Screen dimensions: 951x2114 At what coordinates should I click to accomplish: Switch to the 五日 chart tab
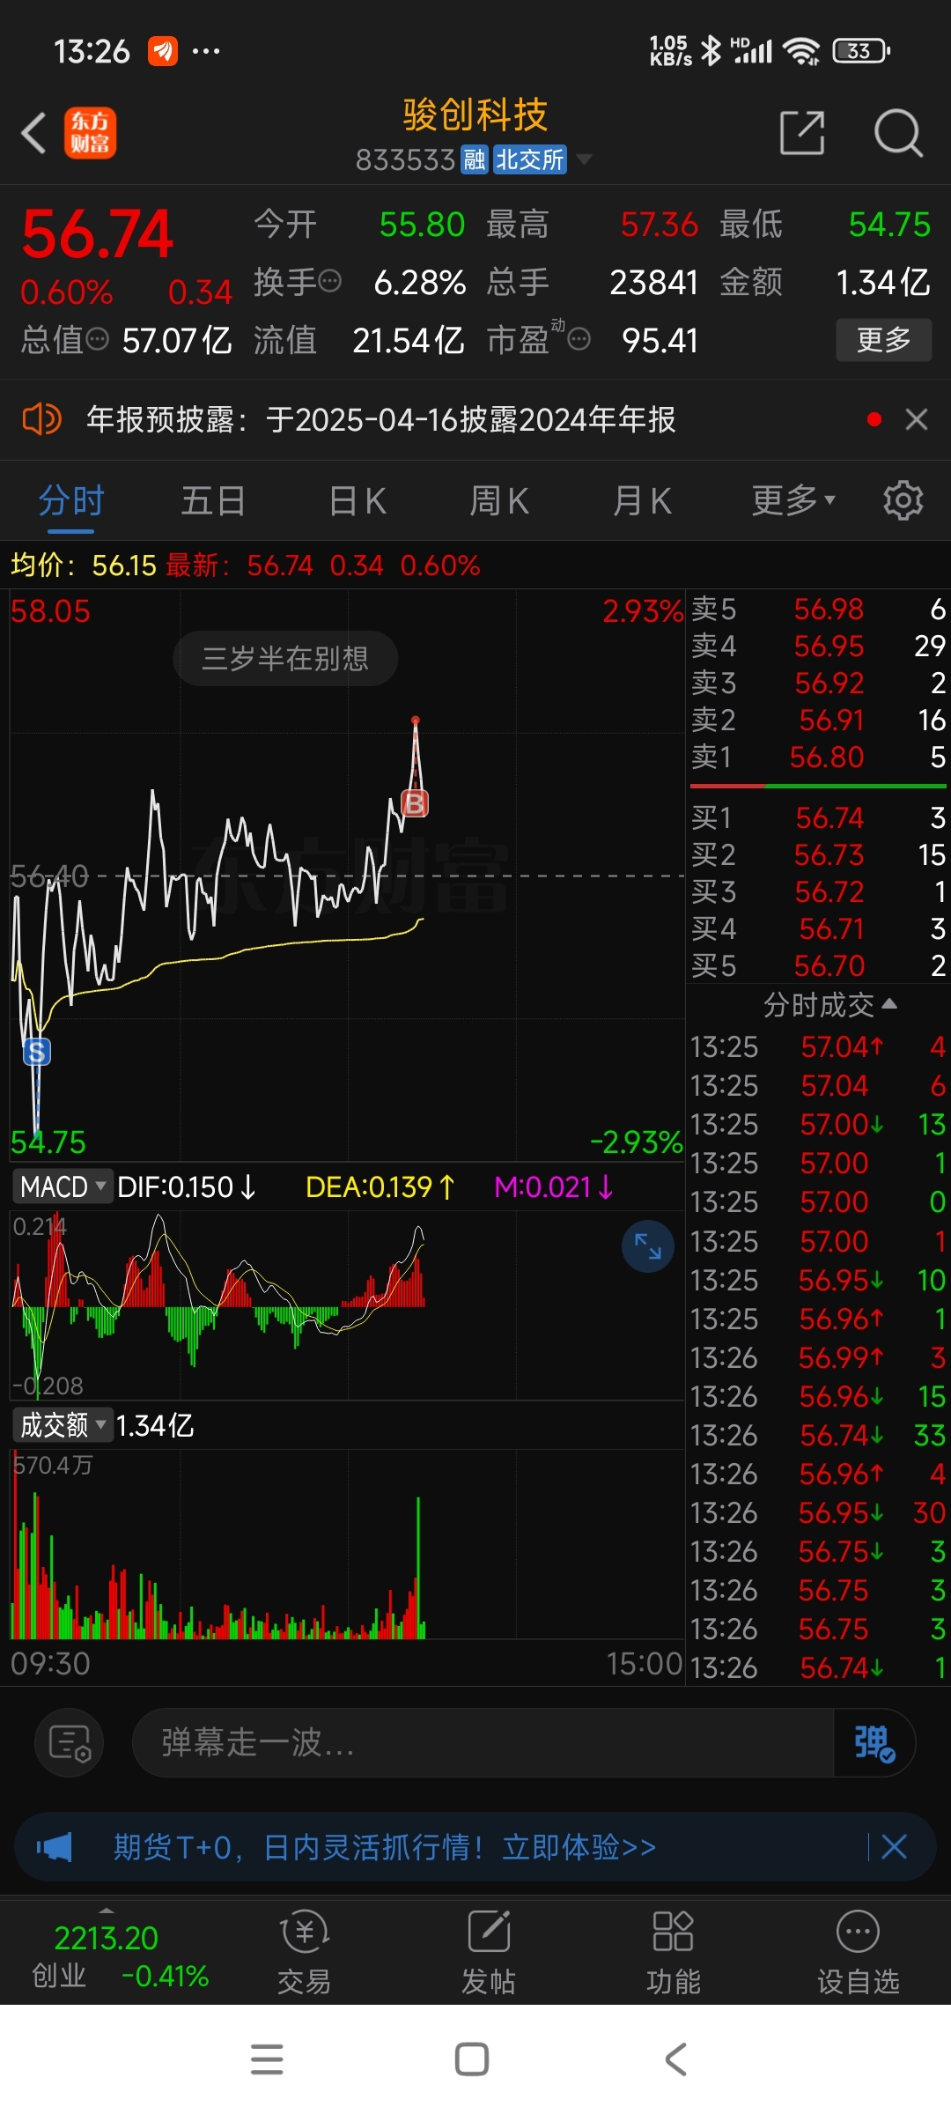(x=213, y=501)
